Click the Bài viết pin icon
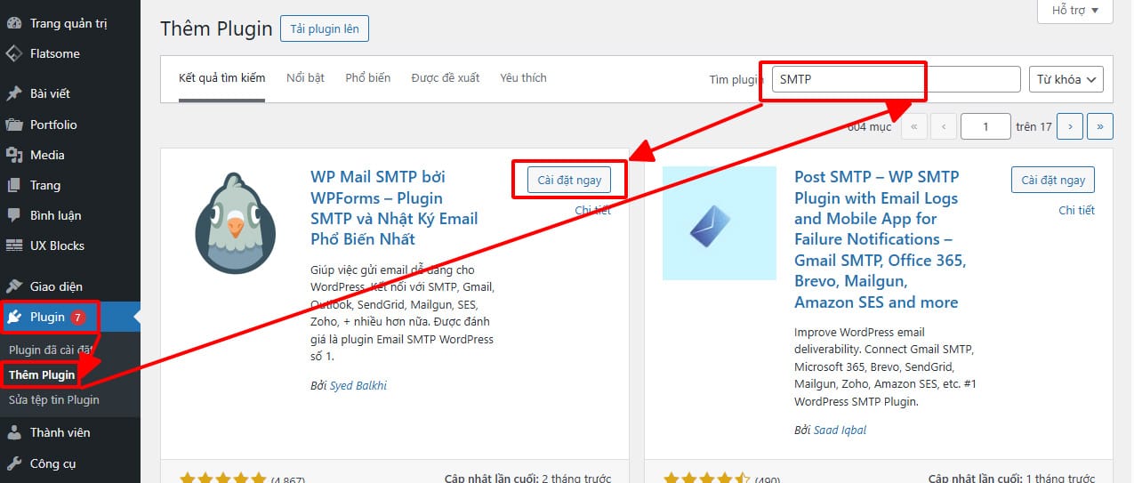 pos(14,93)
